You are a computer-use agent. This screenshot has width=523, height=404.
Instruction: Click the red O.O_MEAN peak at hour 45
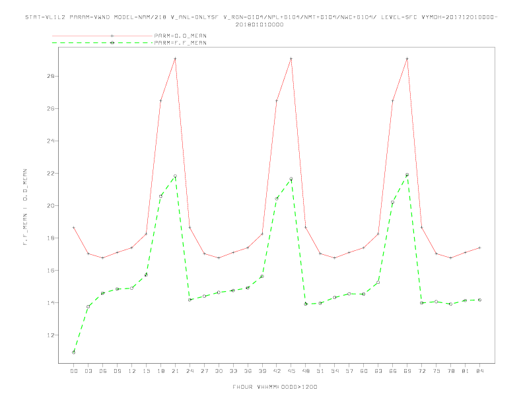[291, 58]
